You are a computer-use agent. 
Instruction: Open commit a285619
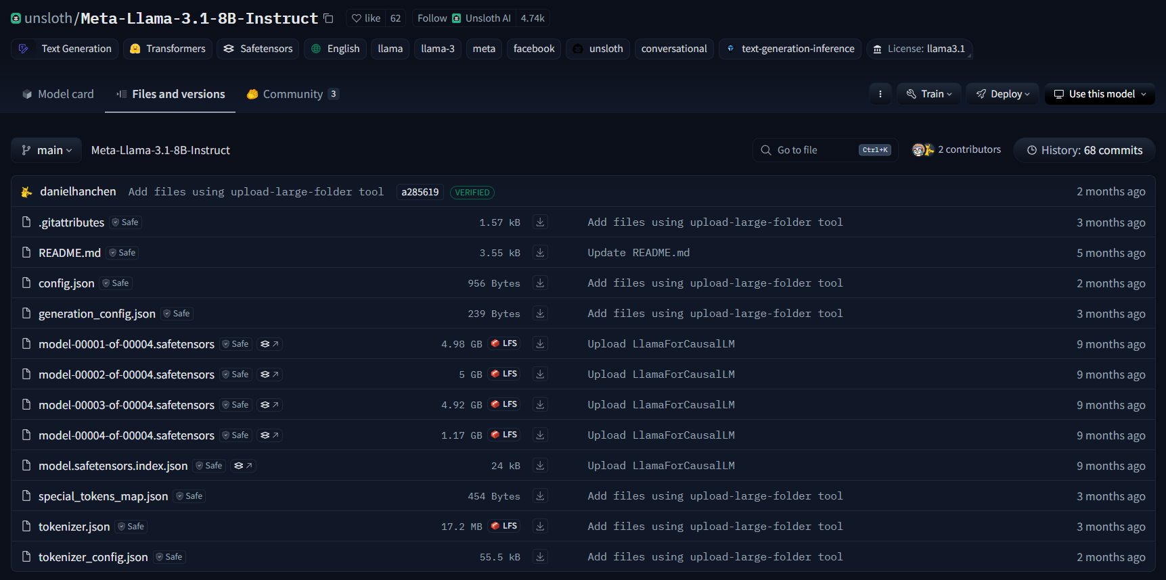(420, 192)
